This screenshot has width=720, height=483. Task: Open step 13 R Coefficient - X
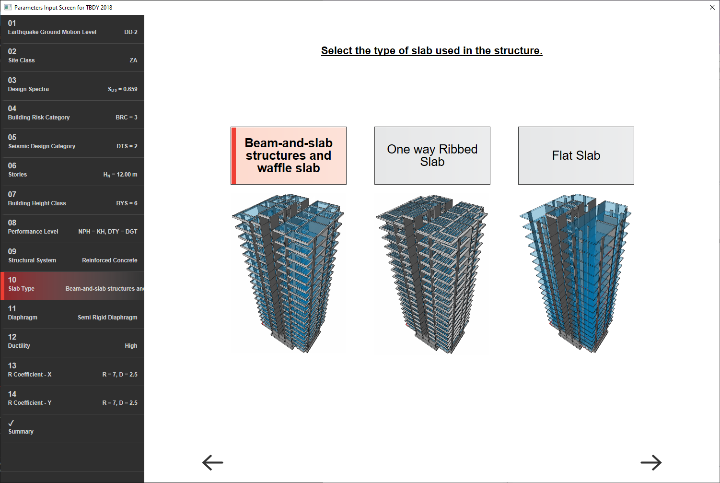click(x=72, y=370)
